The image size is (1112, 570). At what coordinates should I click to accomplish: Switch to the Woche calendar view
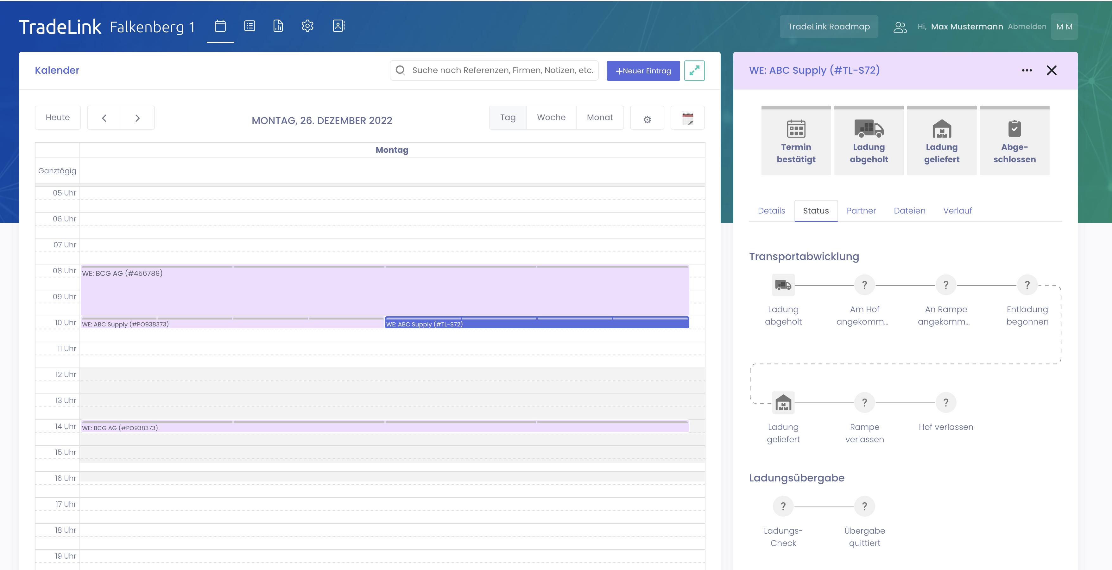tap(551, 117)
